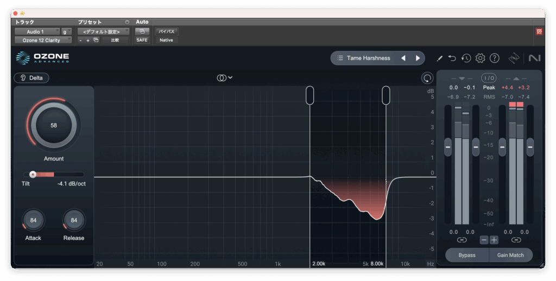Go to the previous preset arrow
The height and width of the screenshot is (281, 556).
pyautogui.click(x=403, y=58)
